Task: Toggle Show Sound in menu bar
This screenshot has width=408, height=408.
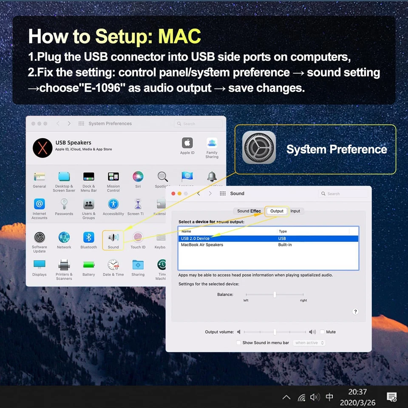Action: click(238, 343)
